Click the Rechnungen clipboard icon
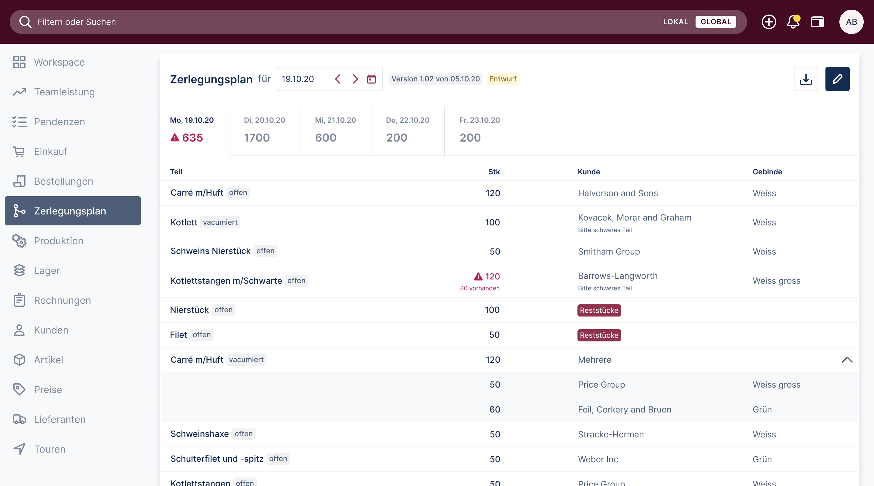Viewport: 874px width, 486px height. click(19, 300)
